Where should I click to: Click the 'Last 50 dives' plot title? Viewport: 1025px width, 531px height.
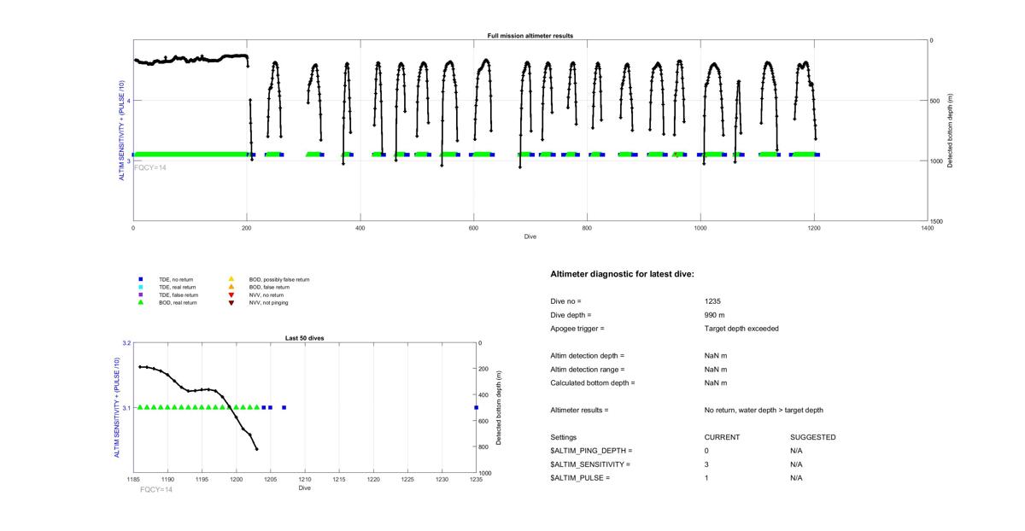coord(304,338)
